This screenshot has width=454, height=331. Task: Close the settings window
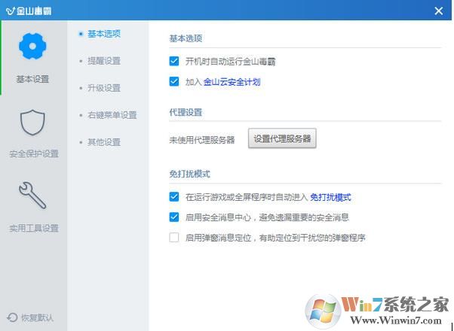coord(439,11)
